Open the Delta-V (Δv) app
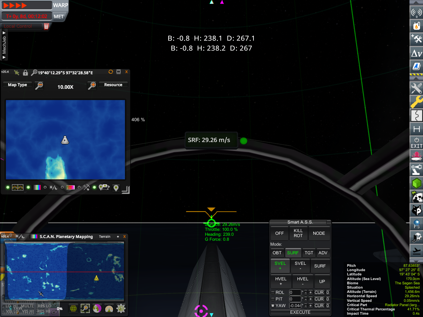The width and height of the screenshot is (423, 317). [x=416, y=53]
